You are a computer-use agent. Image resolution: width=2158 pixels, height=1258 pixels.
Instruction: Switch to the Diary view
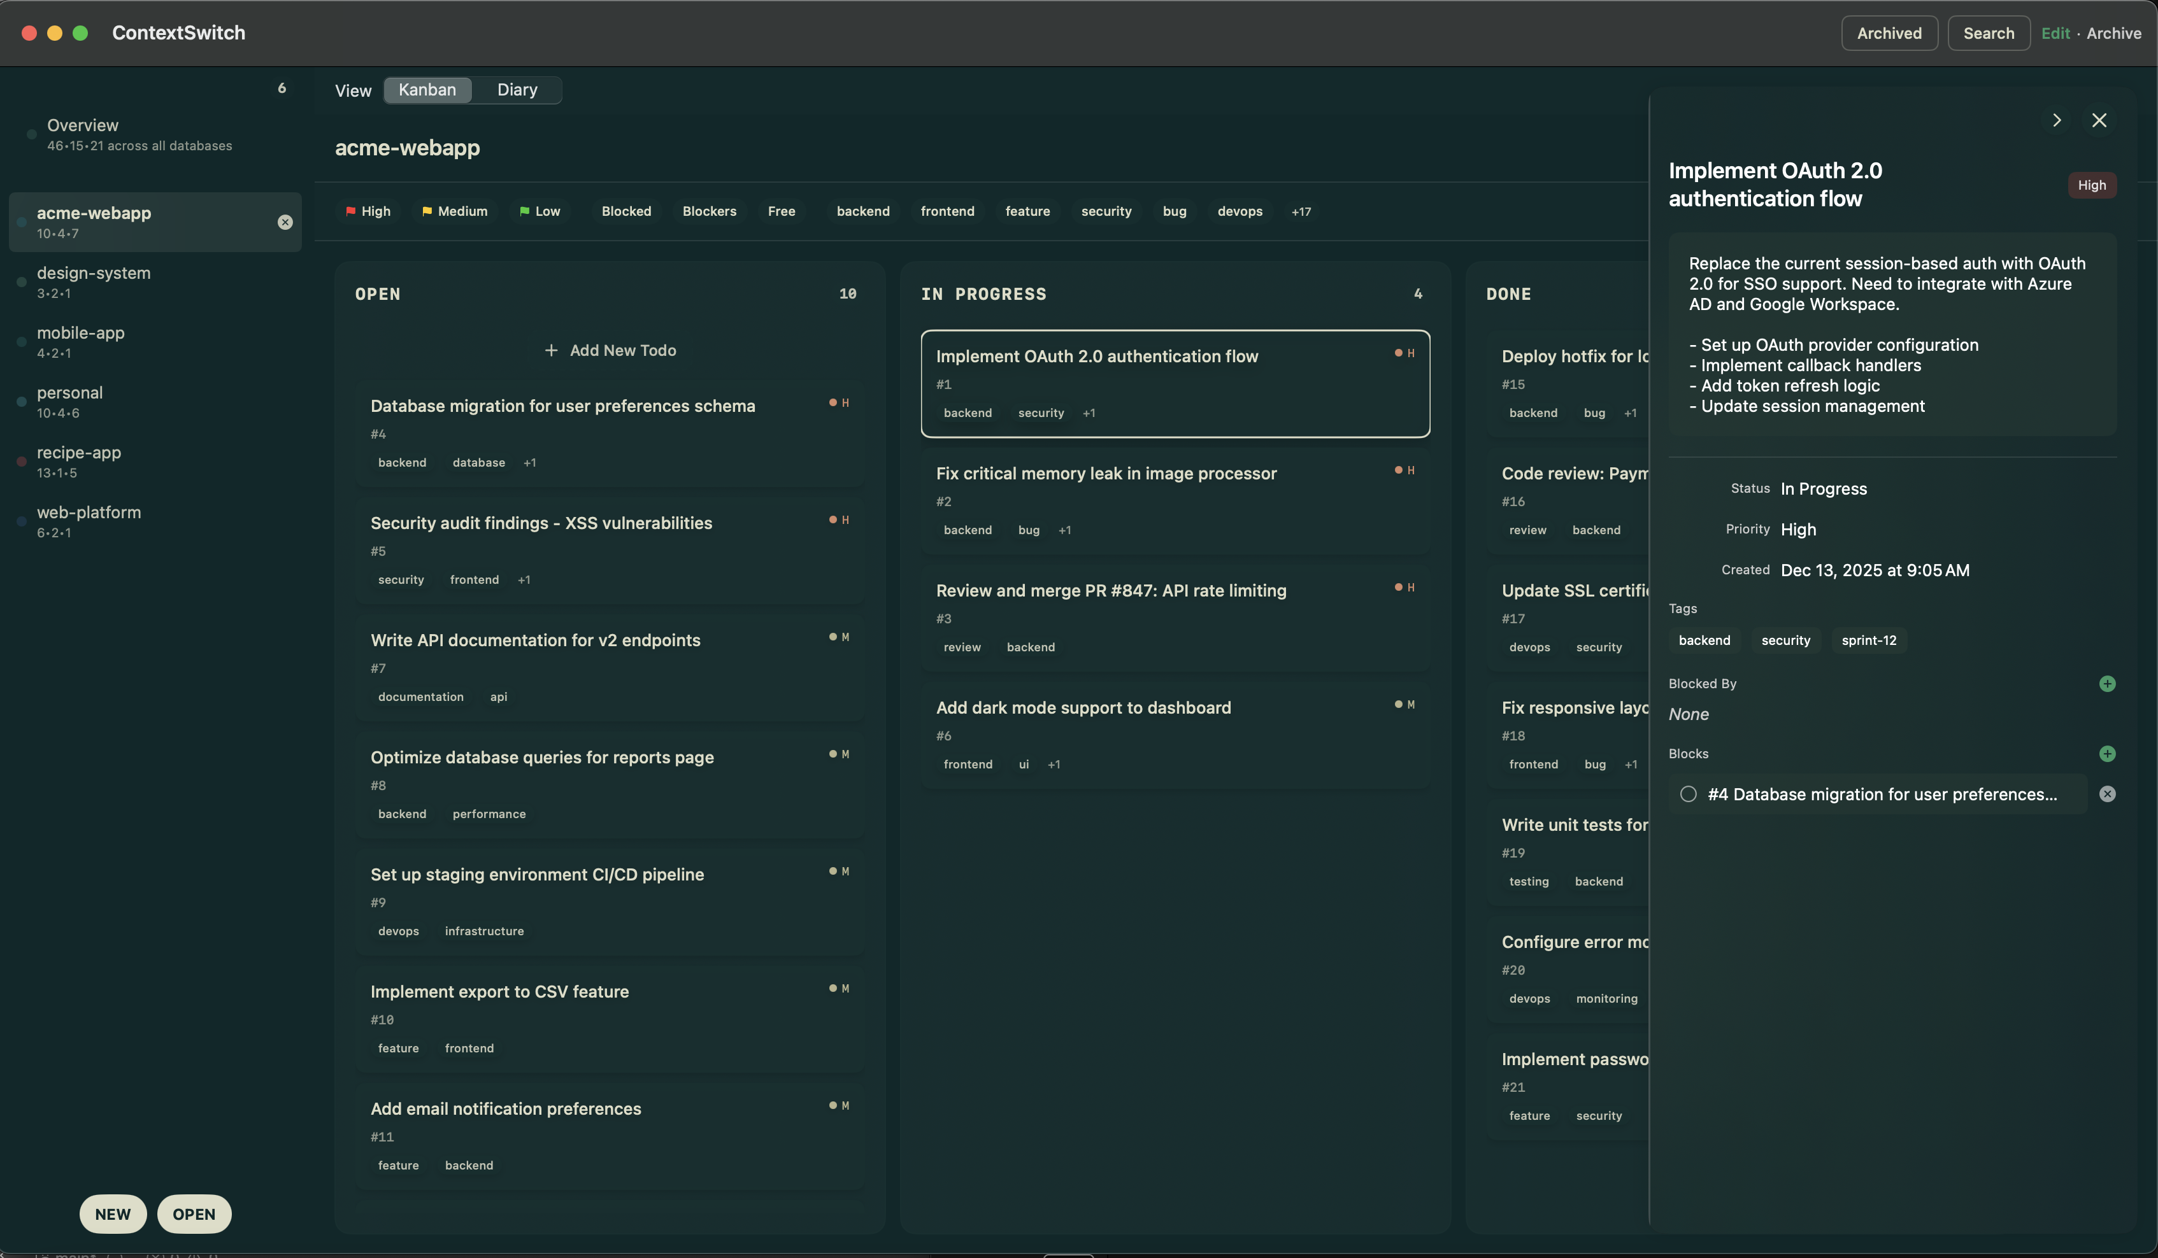click(517, 90)
